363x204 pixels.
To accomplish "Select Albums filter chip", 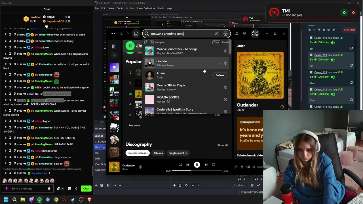I will (158, 153).
